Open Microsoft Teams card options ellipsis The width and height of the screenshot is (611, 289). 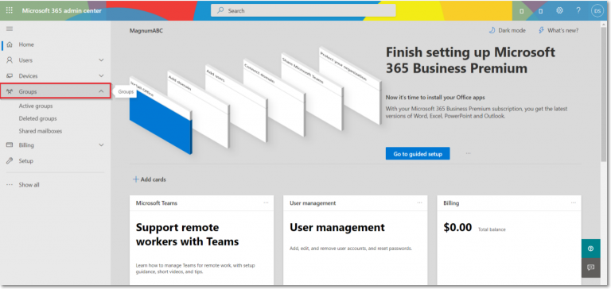(266, 202)
